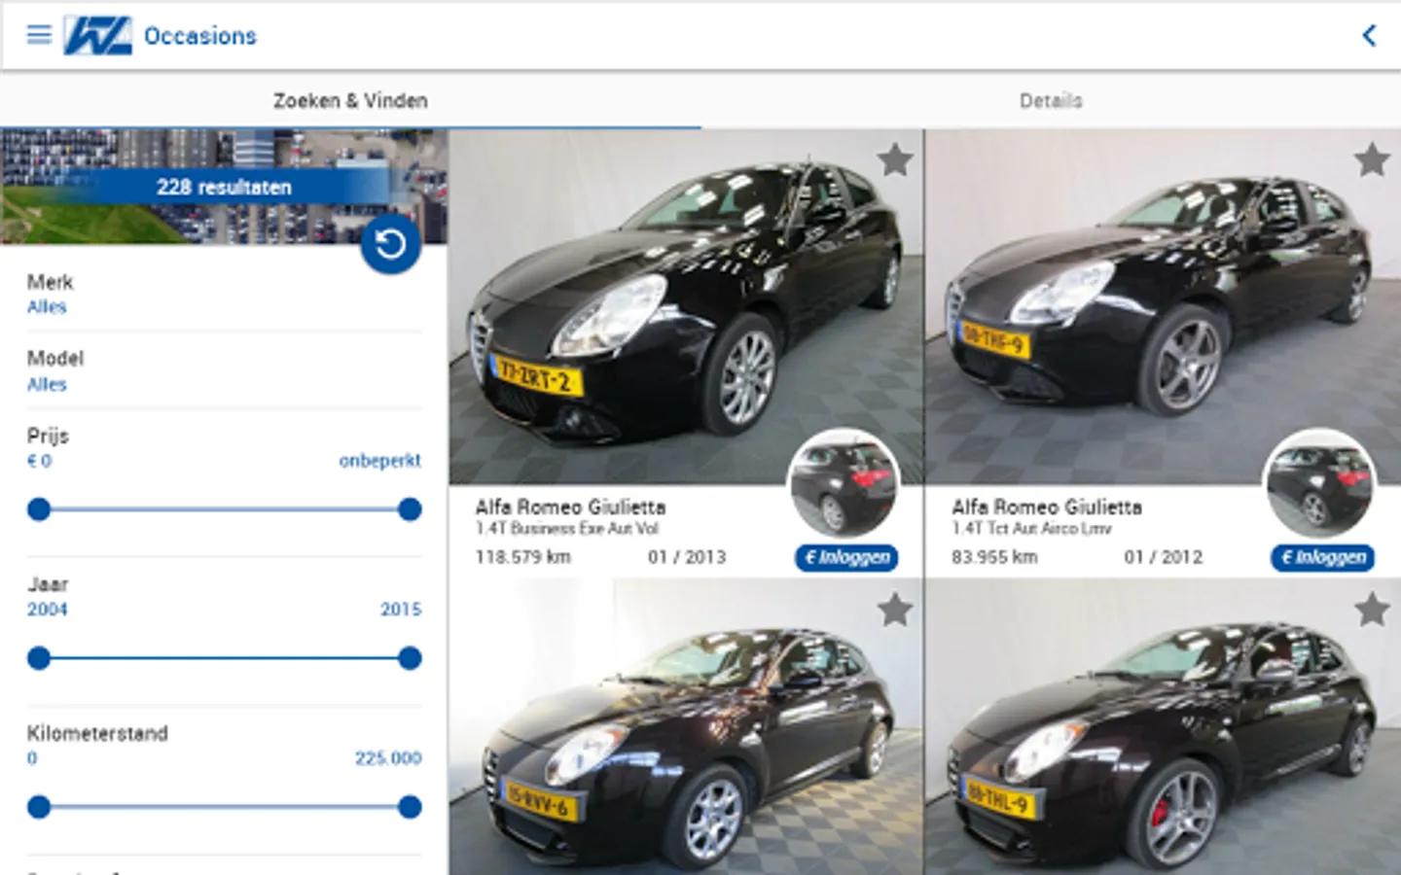Click the '2015' maximum year value

[401, 610]
